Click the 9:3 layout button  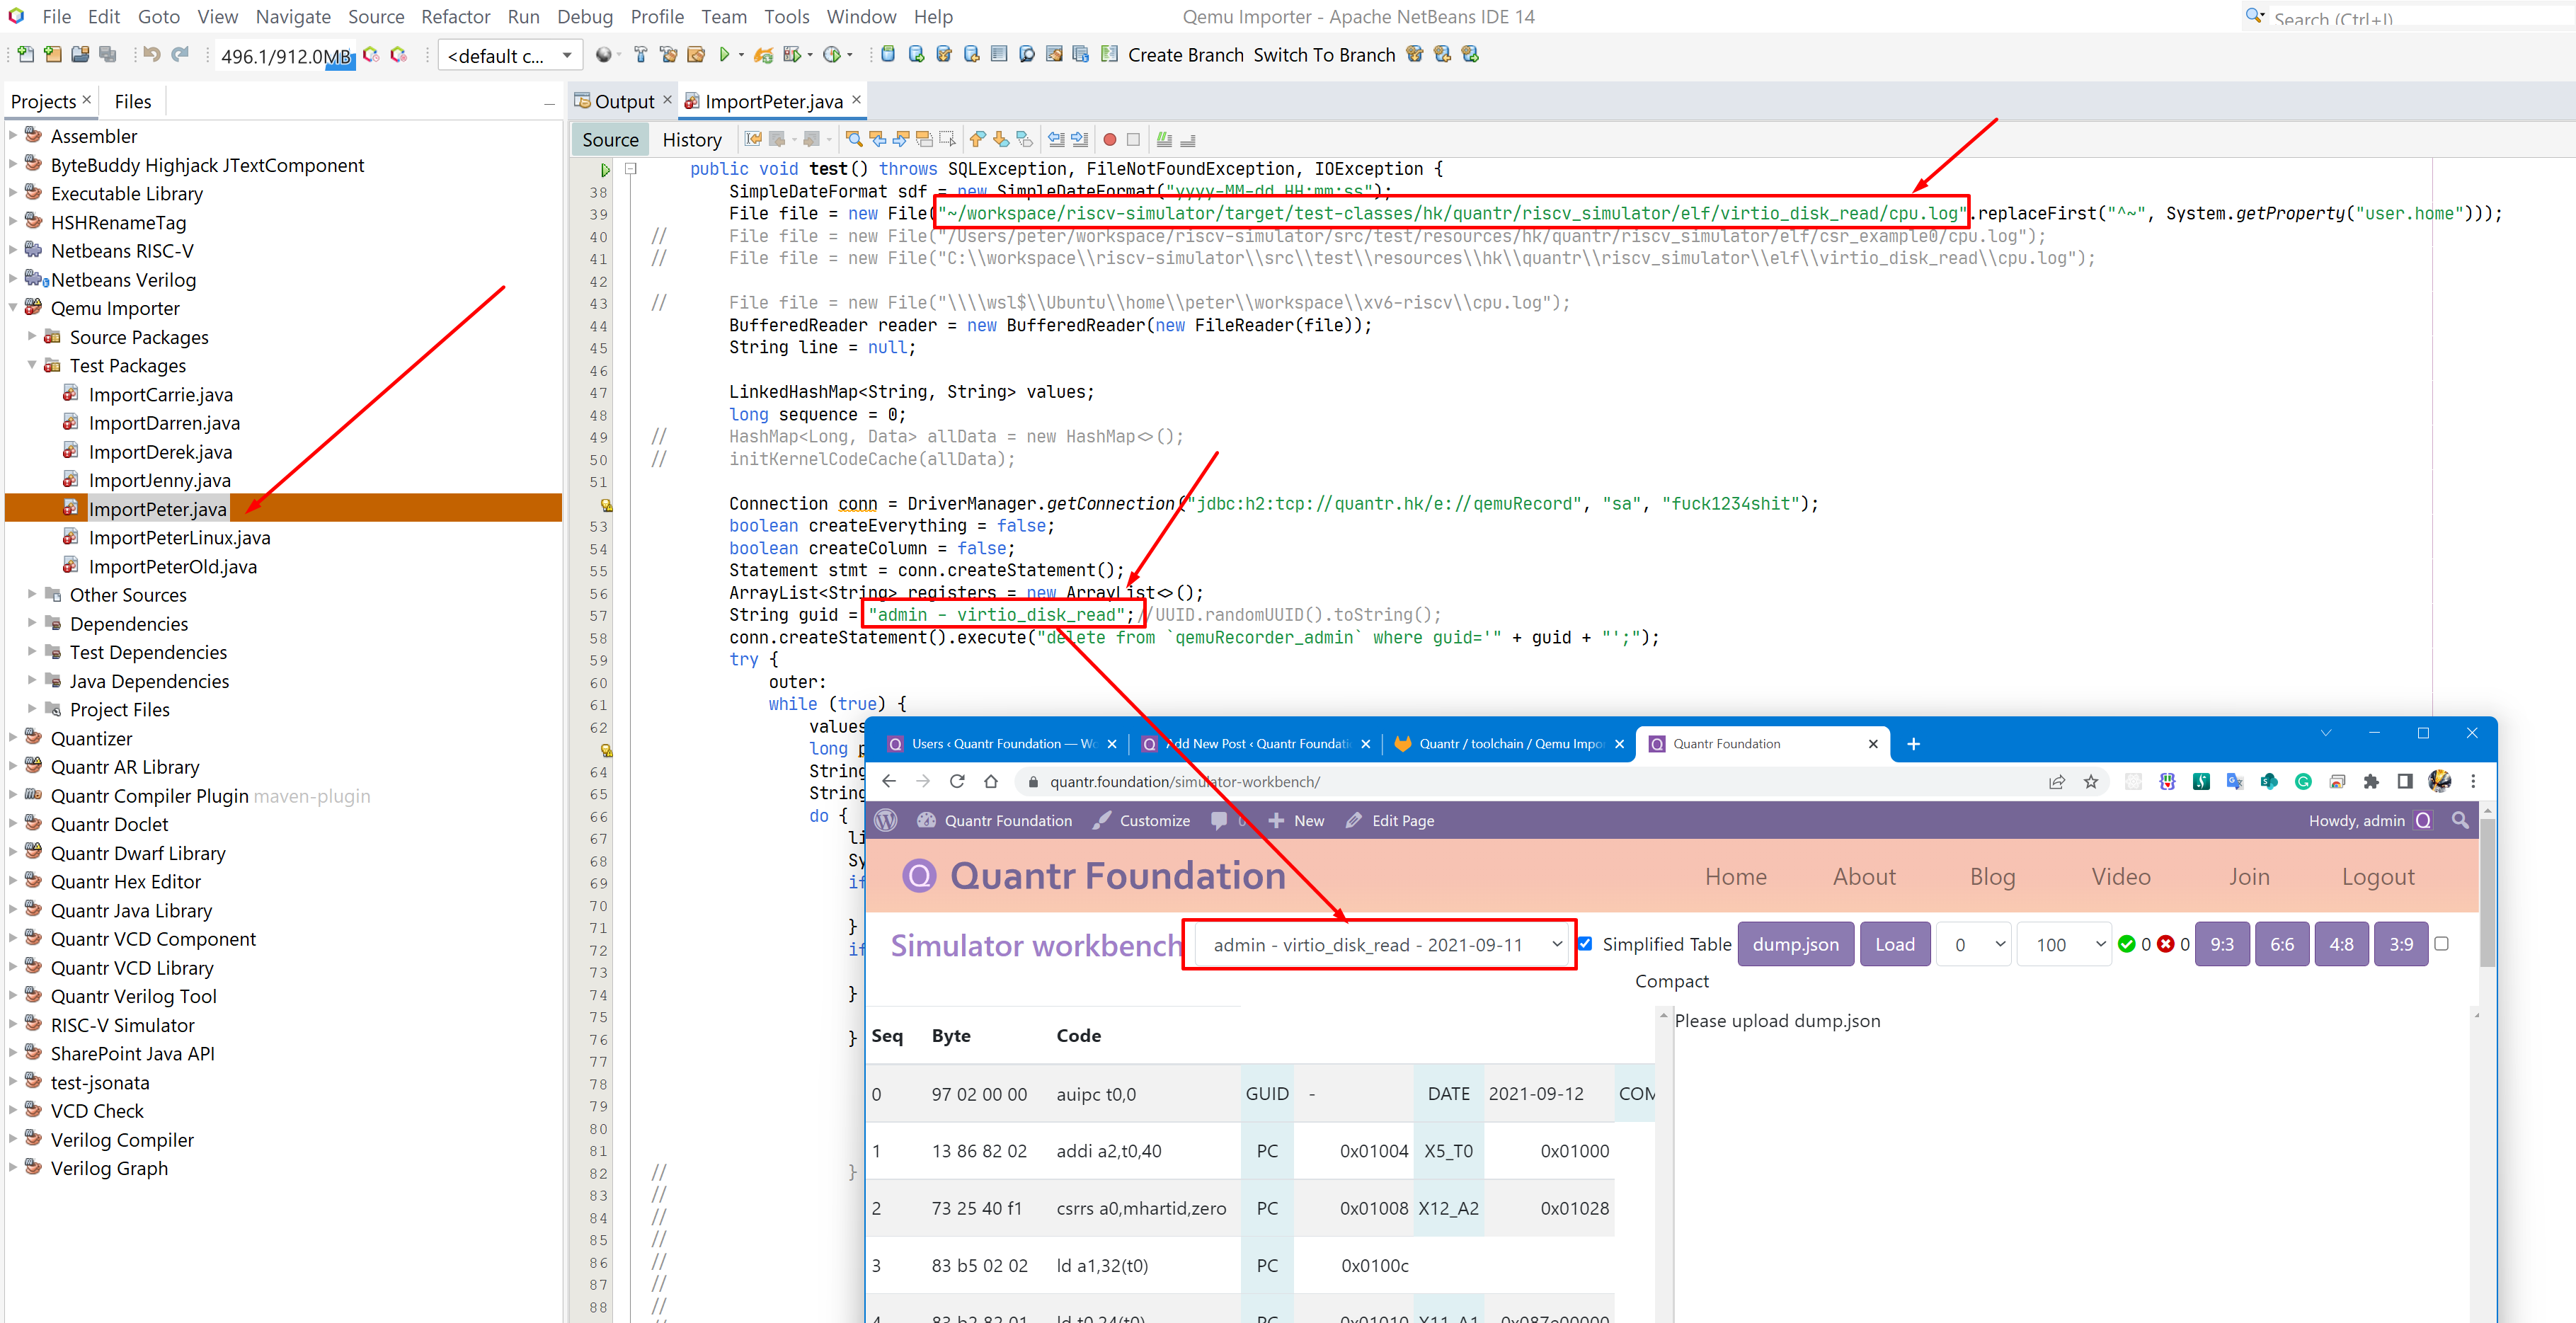[2221, 944]
